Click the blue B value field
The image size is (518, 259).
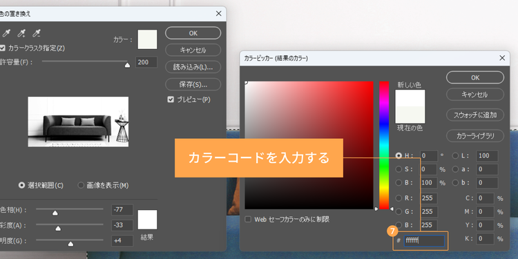[428, 225]
